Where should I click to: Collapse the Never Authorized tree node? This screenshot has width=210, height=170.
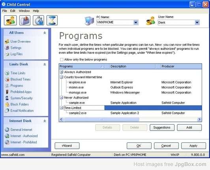62,98
